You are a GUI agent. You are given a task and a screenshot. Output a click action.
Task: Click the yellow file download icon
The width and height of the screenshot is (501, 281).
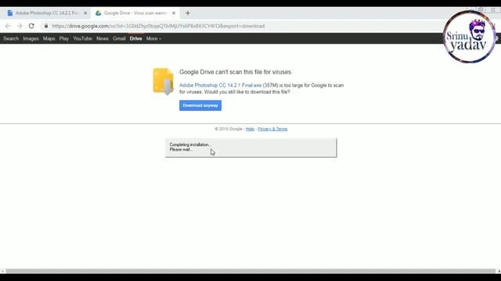[164, 81]
